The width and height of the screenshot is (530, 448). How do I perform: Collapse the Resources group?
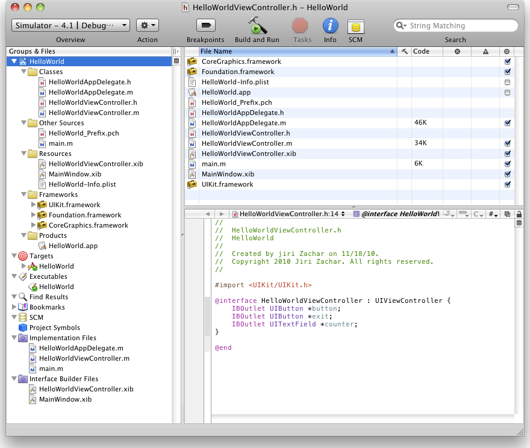click(23, 154)
